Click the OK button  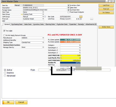coord(8,102)
